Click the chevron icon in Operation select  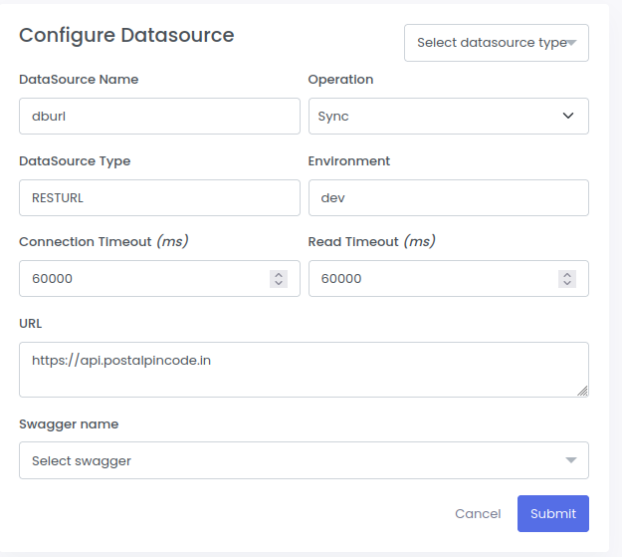(x=568, y=116)
